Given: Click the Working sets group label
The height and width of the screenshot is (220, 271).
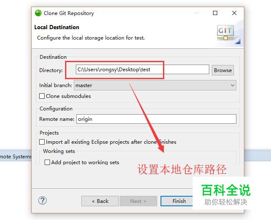Looking at the screenshot, I should click(59, 151).
